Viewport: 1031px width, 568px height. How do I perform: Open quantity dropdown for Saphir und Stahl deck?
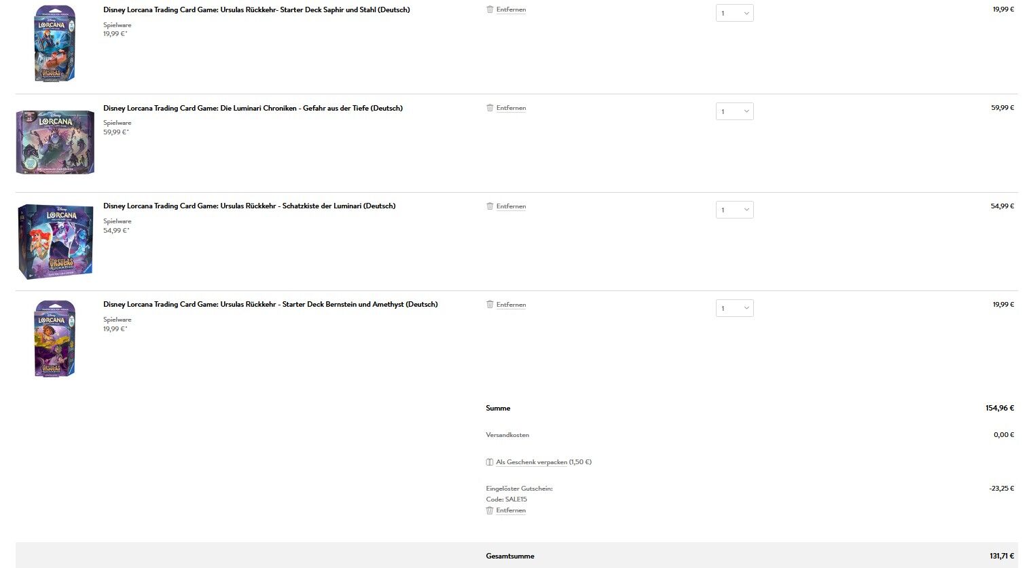pos(734,13)
